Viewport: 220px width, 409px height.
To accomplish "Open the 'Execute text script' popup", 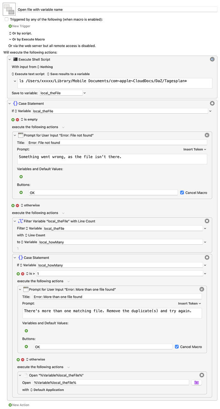I will 28,74.
